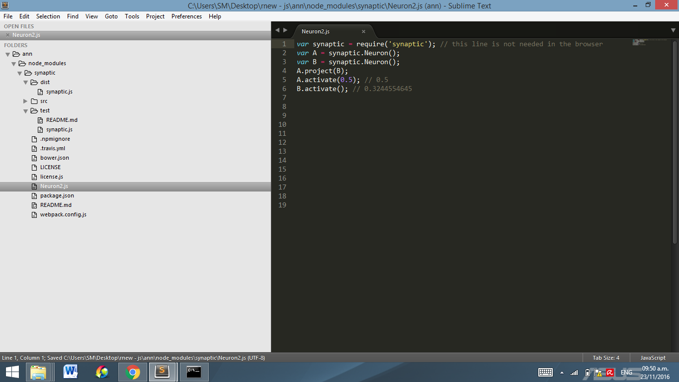
Task: Click the bower.json file icon
Action: (x=34, y=158)
